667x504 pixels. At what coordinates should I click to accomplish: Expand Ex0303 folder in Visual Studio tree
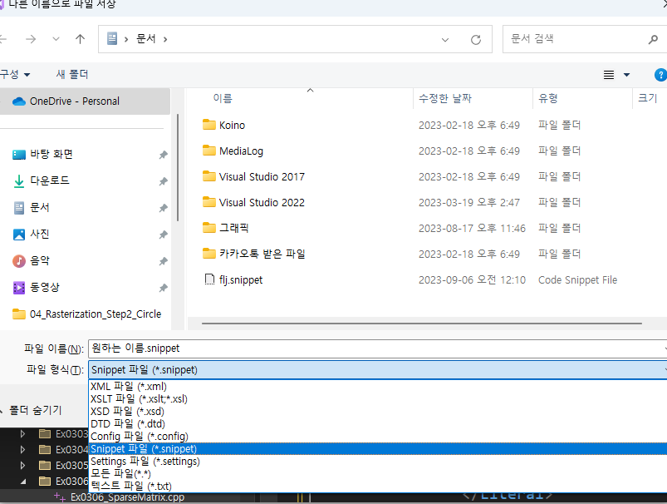22,433
